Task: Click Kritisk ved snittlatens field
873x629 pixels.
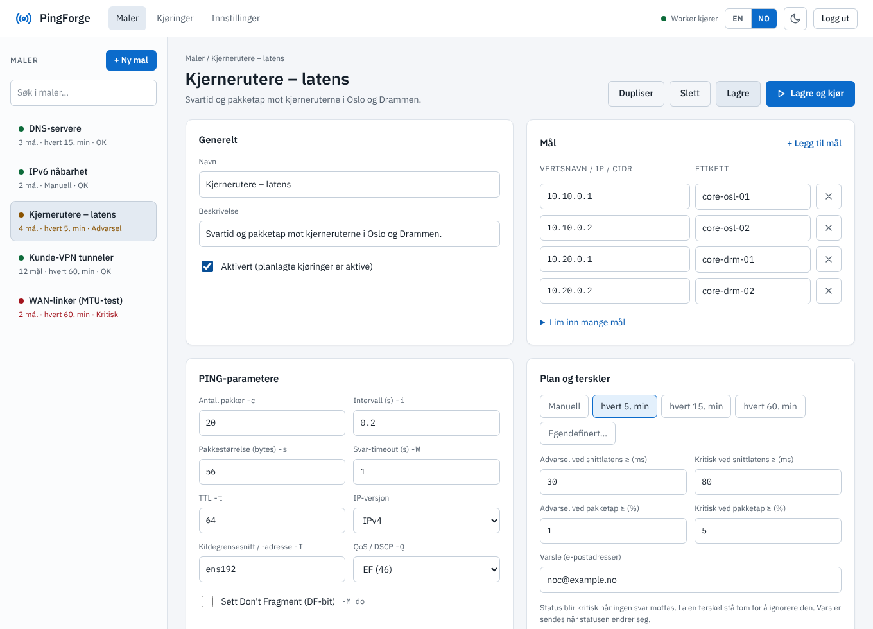Action: 768,482
